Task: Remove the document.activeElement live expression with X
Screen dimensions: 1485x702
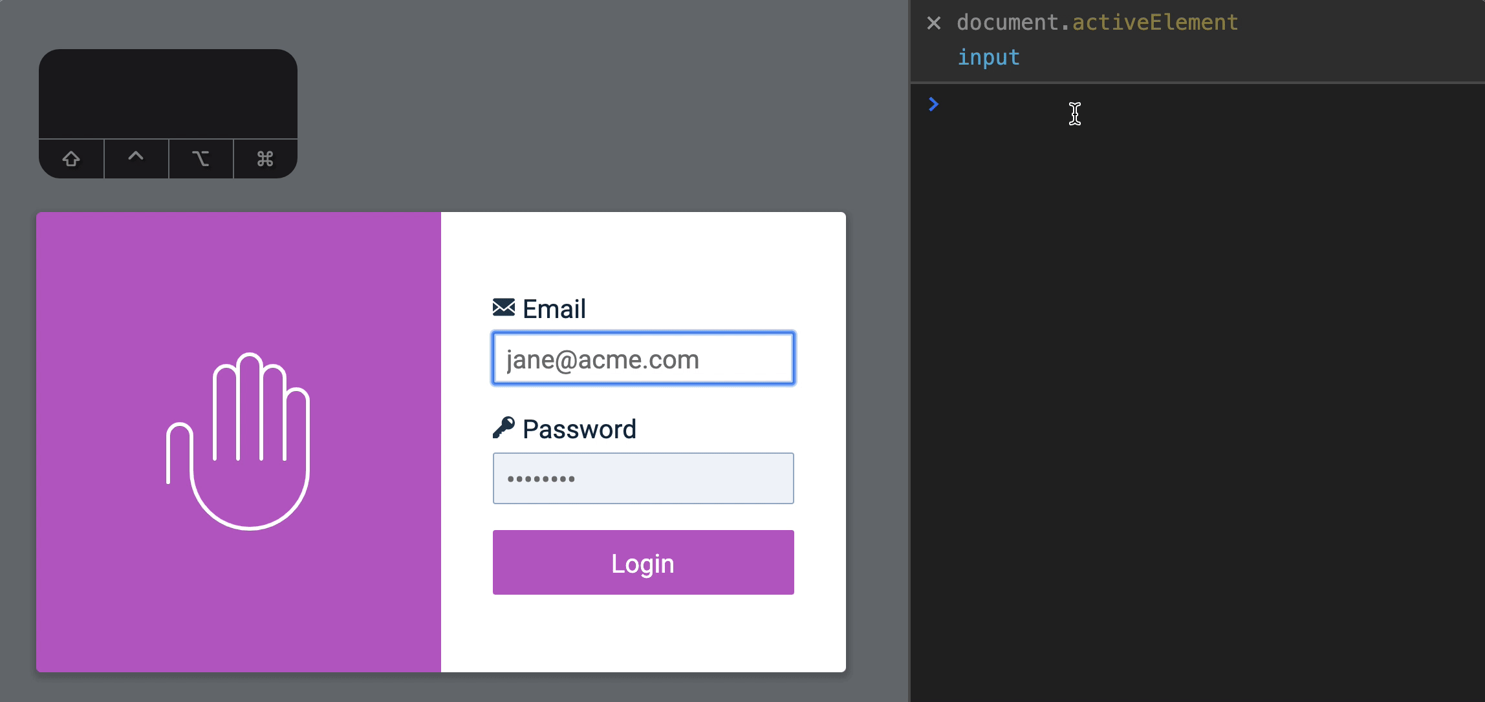Action: coord(933,23)
